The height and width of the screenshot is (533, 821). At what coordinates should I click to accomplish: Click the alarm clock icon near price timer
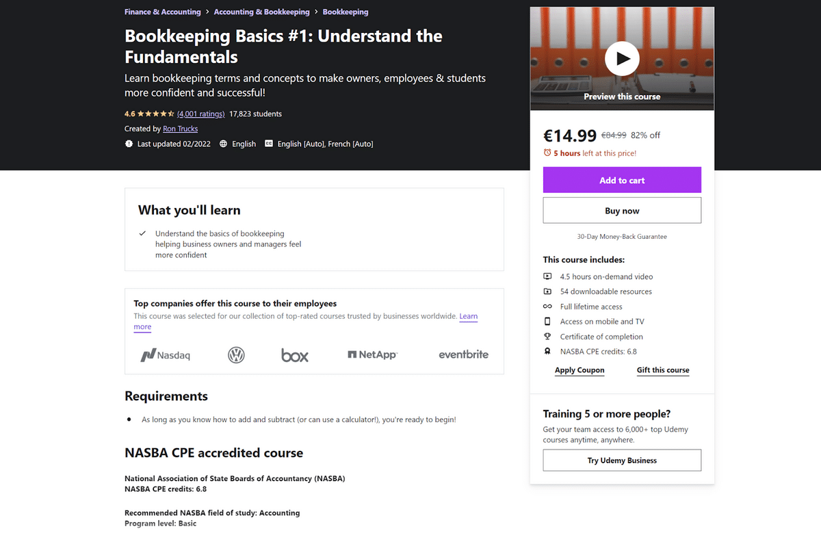[x=547, y=153]
